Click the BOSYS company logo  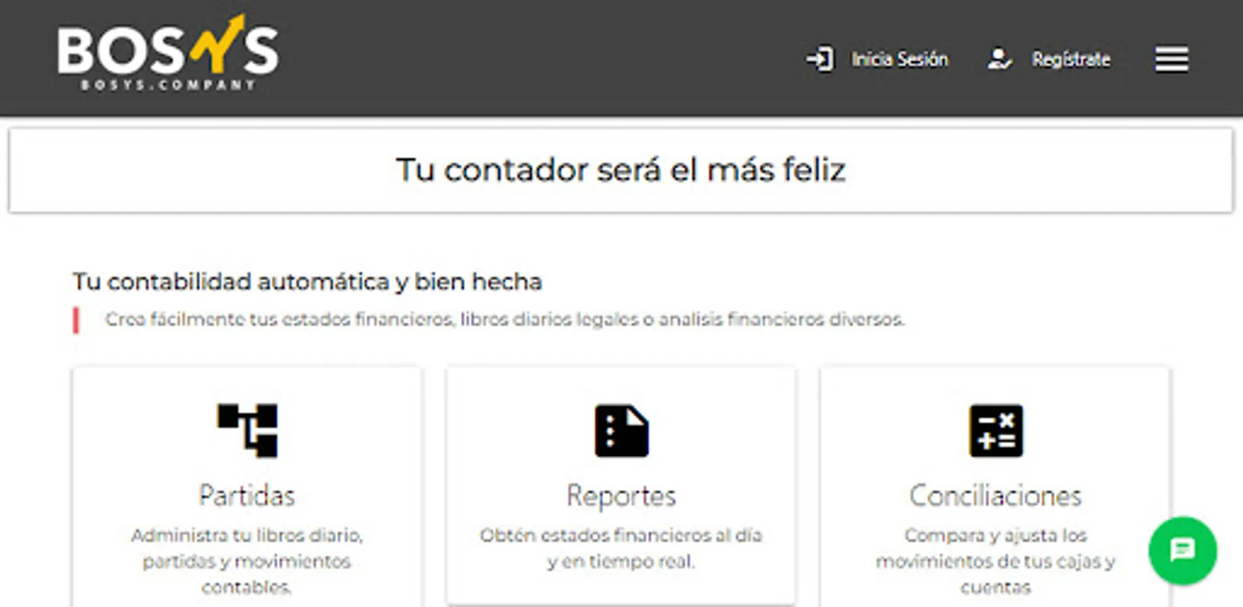point(168,52)
